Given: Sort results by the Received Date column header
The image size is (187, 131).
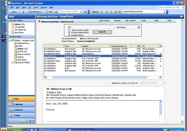Looking at the screenshot, I should coord(121,46).
